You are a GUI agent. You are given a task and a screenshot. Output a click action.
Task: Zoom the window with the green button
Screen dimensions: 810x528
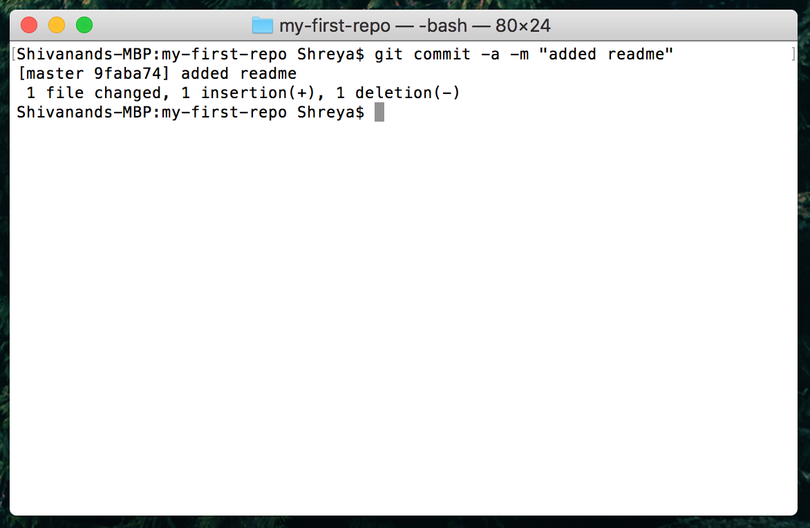84,25
